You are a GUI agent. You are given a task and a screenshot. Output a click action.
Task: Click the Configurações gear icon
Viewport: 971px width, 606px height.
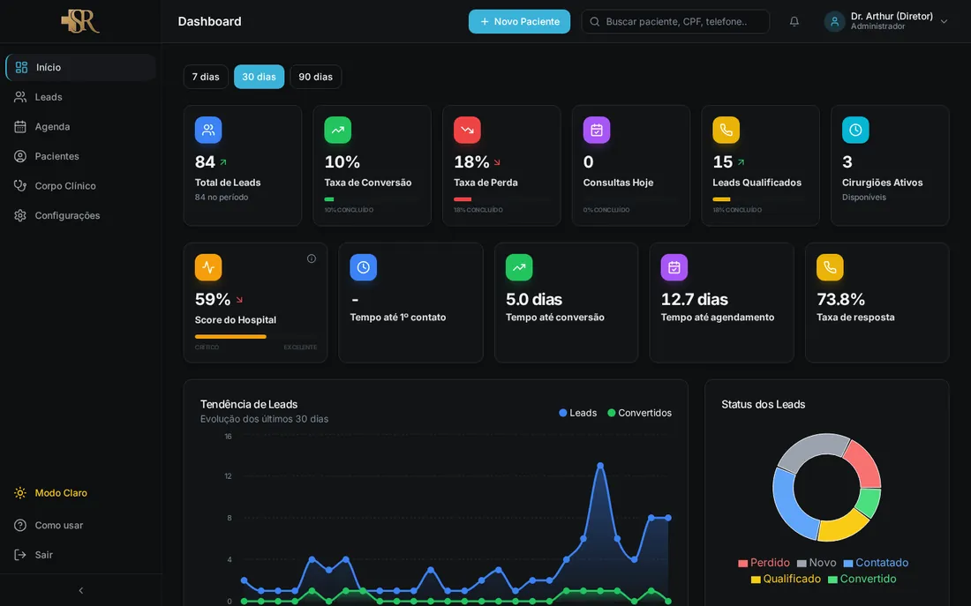20,215
